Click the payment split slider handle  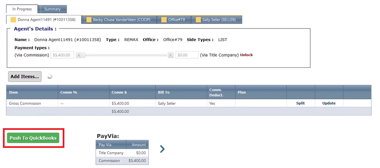(84, 55)
